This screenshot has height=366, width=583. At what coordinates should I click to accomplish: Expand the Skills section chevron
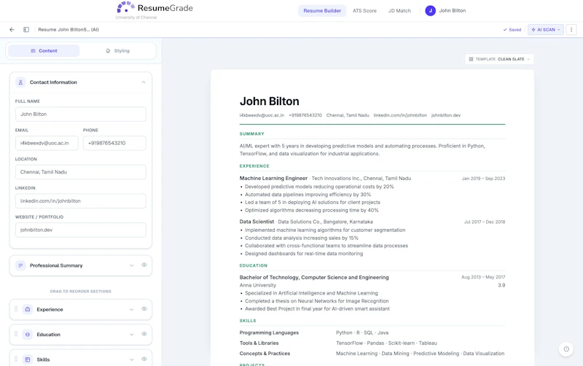(131, 359)
